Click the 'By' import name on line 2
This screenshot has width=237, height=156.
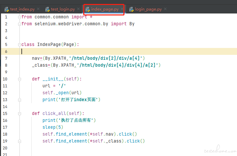coord(132,24)
